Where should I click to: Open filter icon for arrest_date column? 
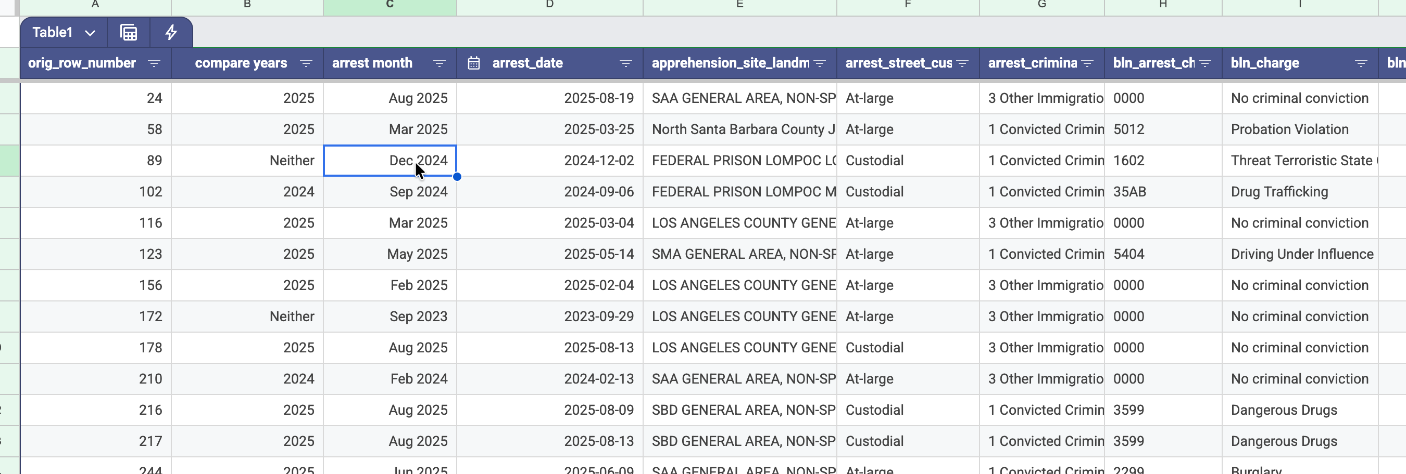pos(625,63)
